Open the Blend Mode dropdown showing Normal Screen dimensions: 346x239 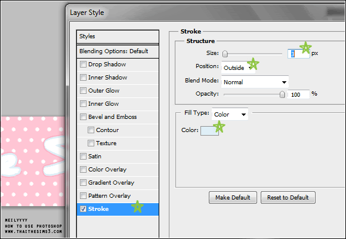255,82
